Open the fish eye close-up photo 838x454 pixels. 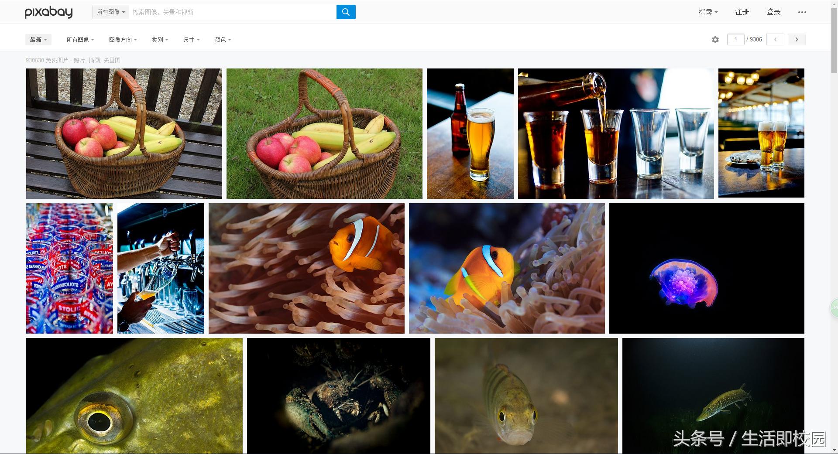(x=134, y=396)
